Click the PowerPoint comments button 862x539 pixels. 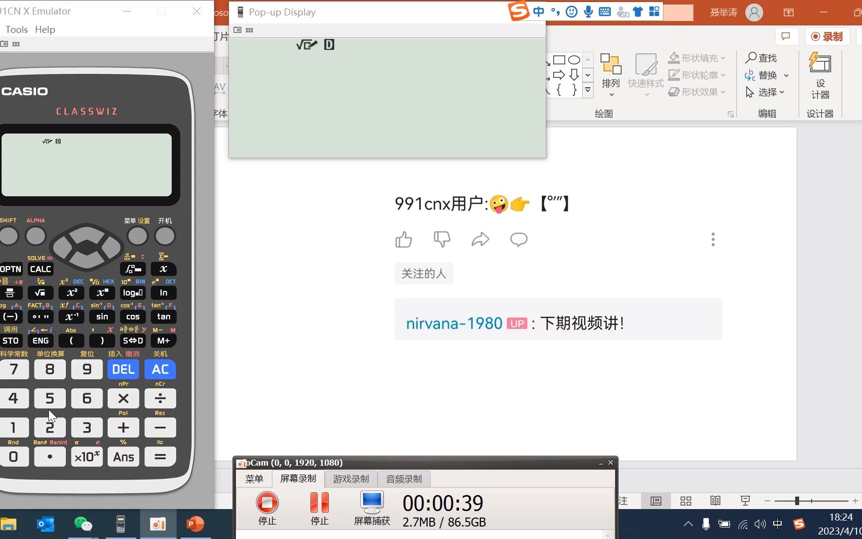coord(786,36)
